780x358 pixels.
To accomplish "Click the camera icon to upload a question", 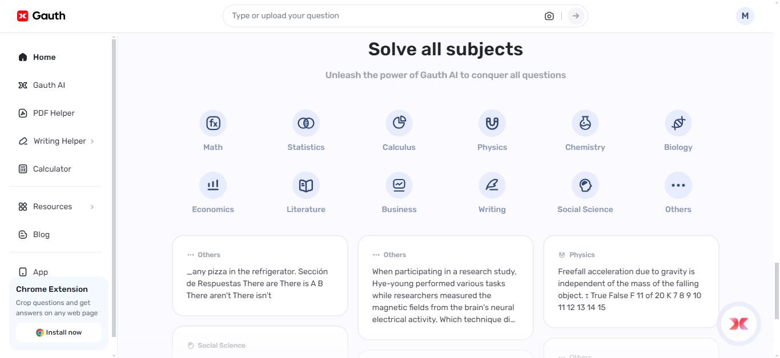I will pos(549,15).
